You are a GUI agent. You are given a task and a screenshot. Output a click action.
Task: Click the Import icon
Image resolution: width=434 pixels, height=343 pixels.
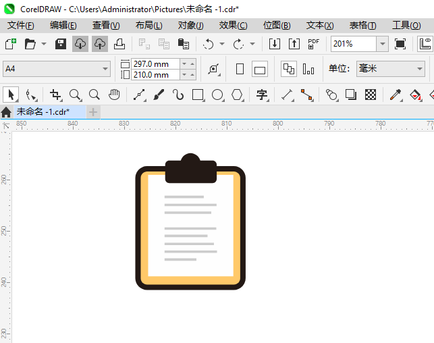click(x=275, y=44)
